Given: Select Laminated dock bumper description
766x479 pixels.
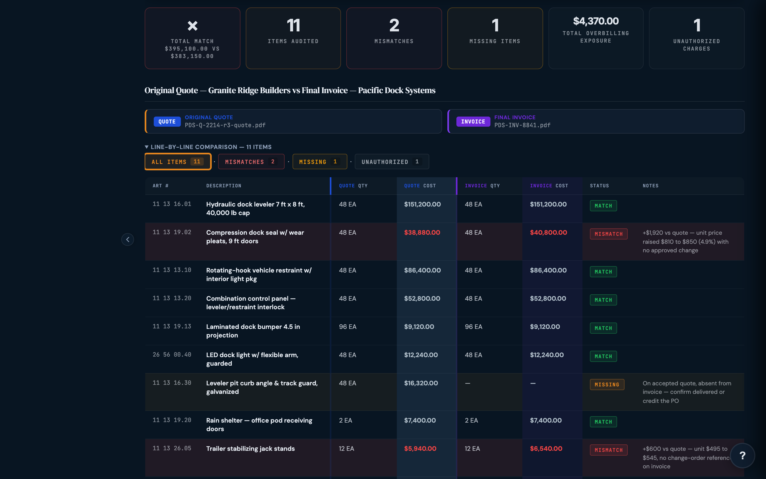Looking at the screenshot, I should pos(253,331).
